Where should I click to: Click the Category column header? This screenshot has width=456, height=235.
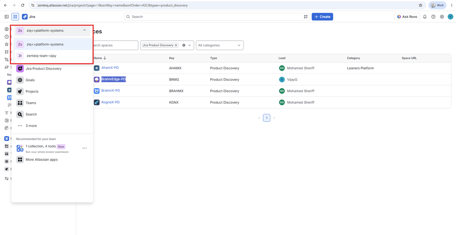click(x=353, y=58)
